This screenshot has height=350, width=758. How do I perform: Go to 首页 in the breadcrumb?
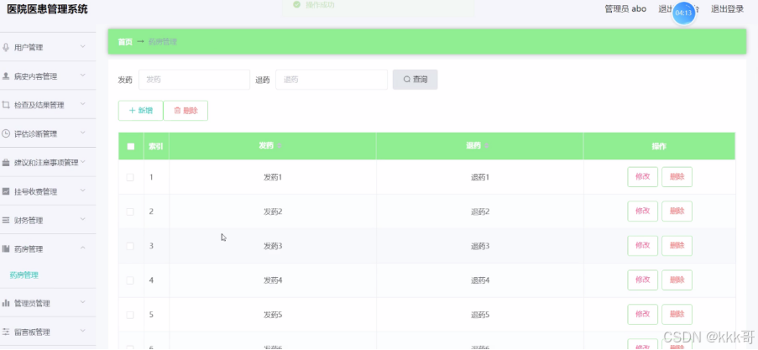click(x=125, y=42)
